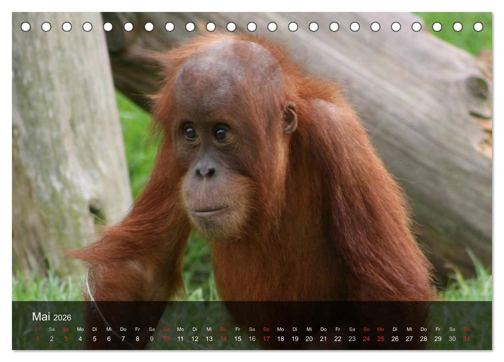
Task: Select holiday date 14 in the calendar
Action: (x=223, y=339)
